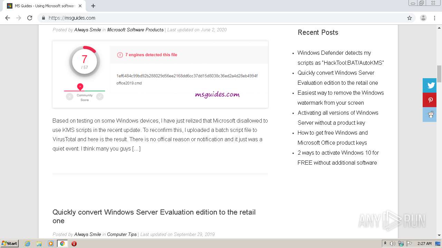
Task: Open a new tab with plus button
Action: pos(93,6)
